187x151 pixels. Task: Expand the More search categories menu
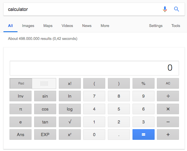105,26
